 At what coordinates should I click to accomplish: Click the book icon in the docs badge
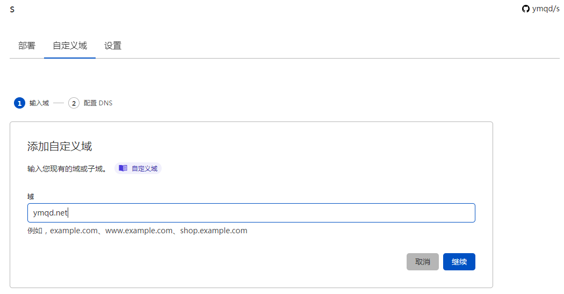click(x=123, y=168)
